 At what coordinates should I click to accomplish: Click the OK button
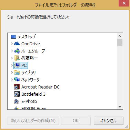[x=76, y=121]
